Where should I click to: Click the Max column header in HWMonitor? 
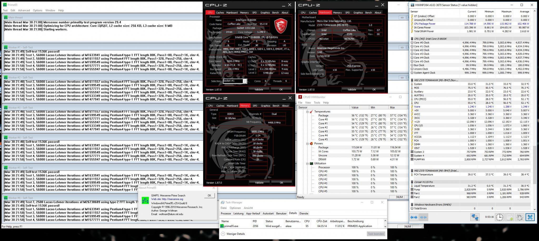coord(398,107)
